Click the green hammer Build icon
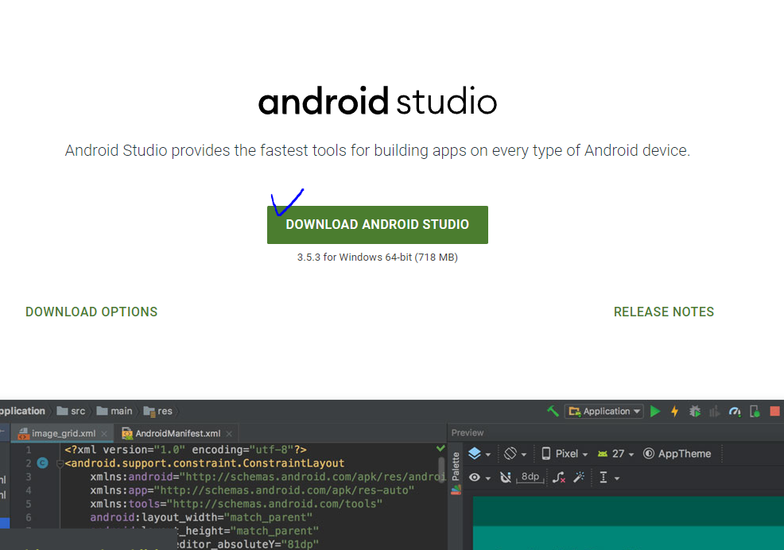The width and height of the screenshot is (784, 550). point(553,411)
